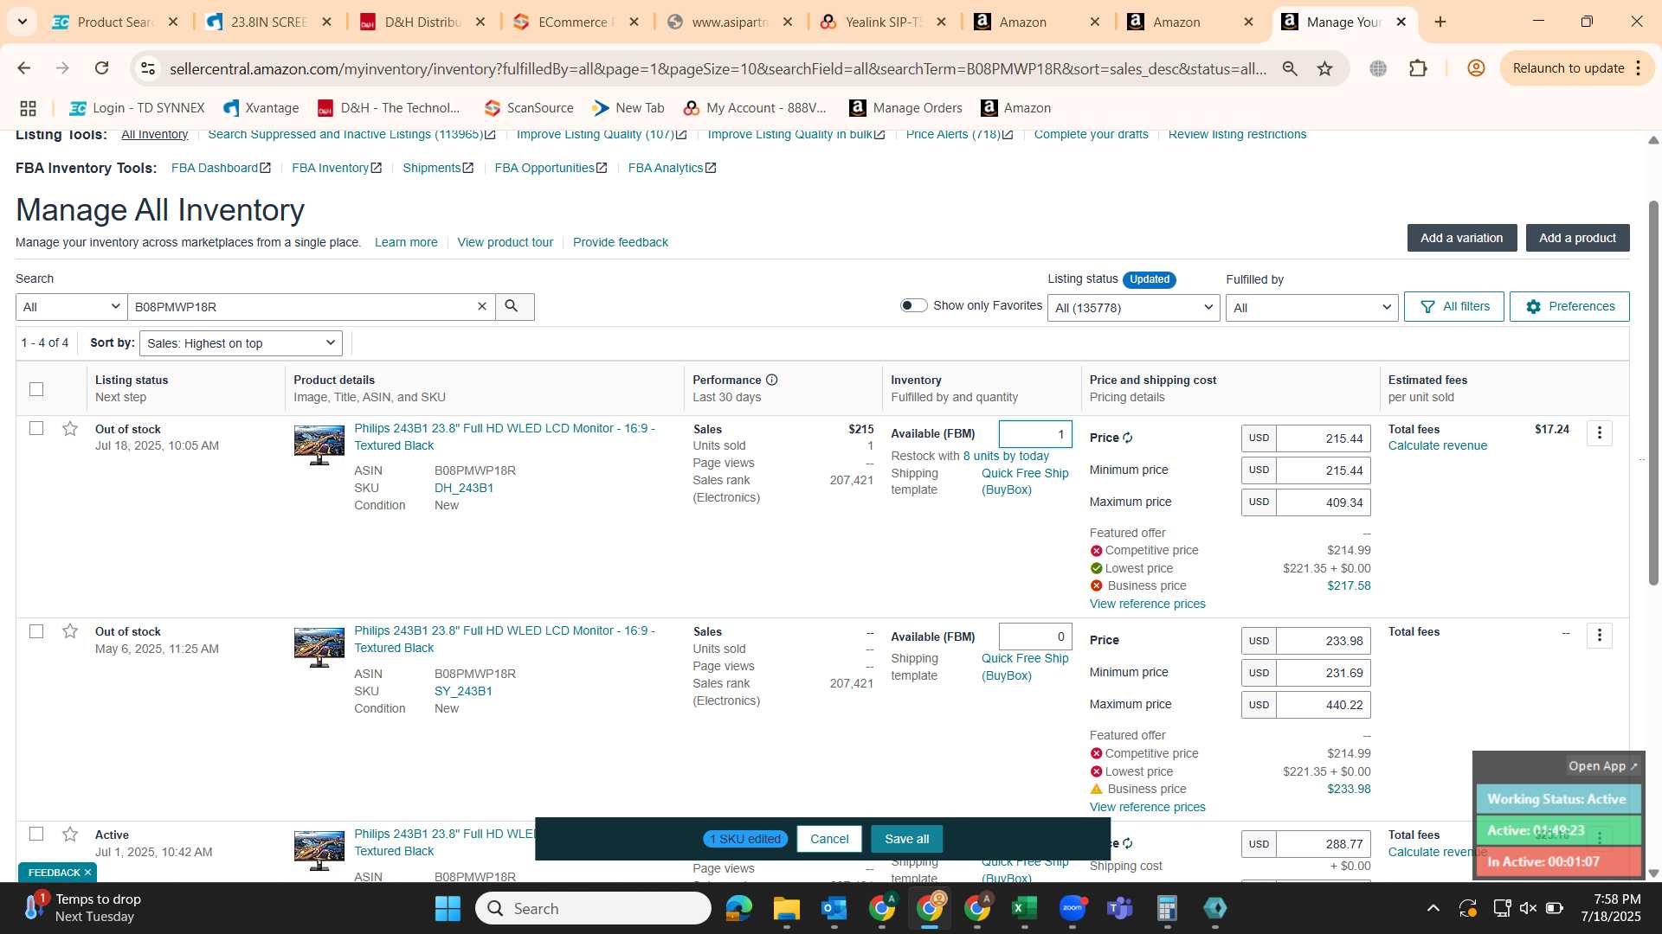This screenshot has width=1662, height=934.
Task: Open the Listing status All (135778) dropdown
Action: (1134, 308)
